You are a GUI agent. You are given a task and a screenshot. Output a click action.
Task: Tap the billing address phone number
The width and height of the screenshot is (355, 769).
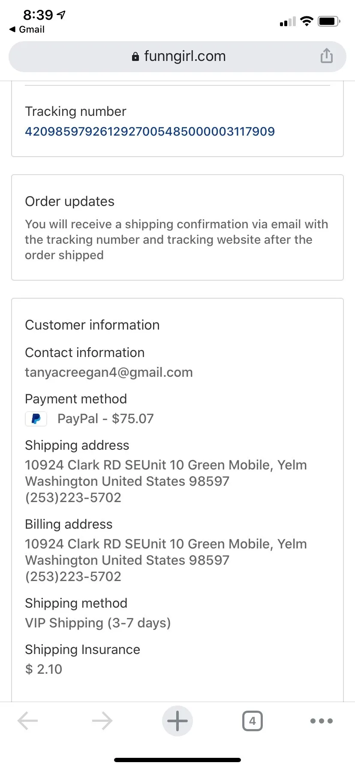coord(73,576)
